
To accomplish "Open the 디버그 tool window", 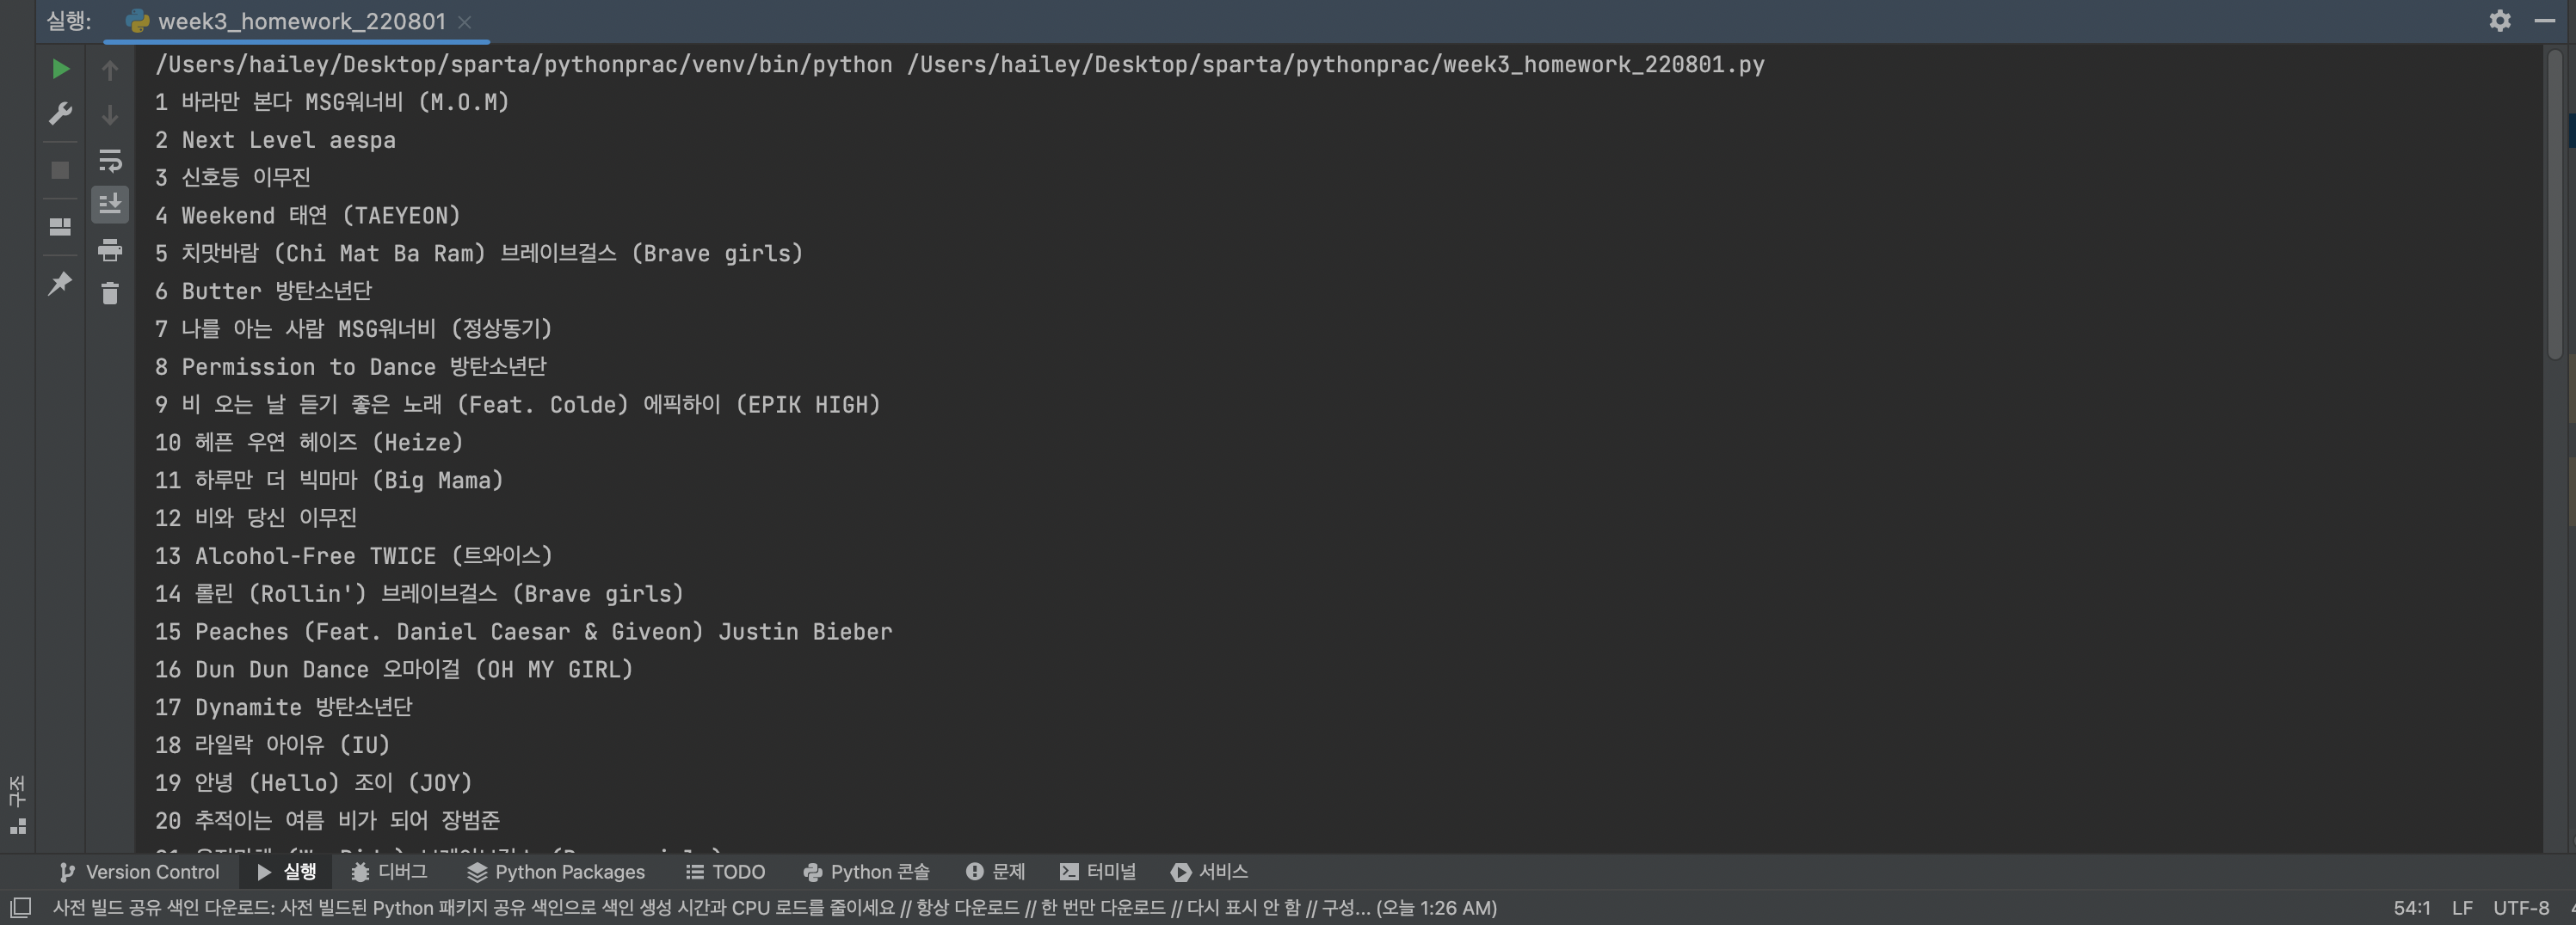I will pyautogui.click(x=389, y=871).
